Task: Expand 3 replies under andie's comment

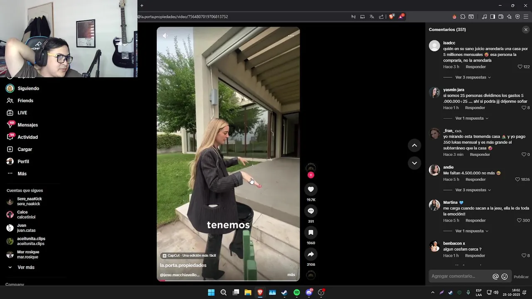Action: pyautogui.click(x=473, y=190)
